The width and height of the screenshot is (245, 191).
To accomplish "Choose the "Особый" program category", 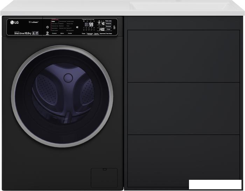I will pyautogui.click(x=70, y=34).
